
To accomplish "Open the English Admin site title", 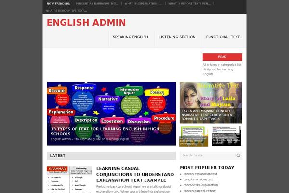I will 86,23.
